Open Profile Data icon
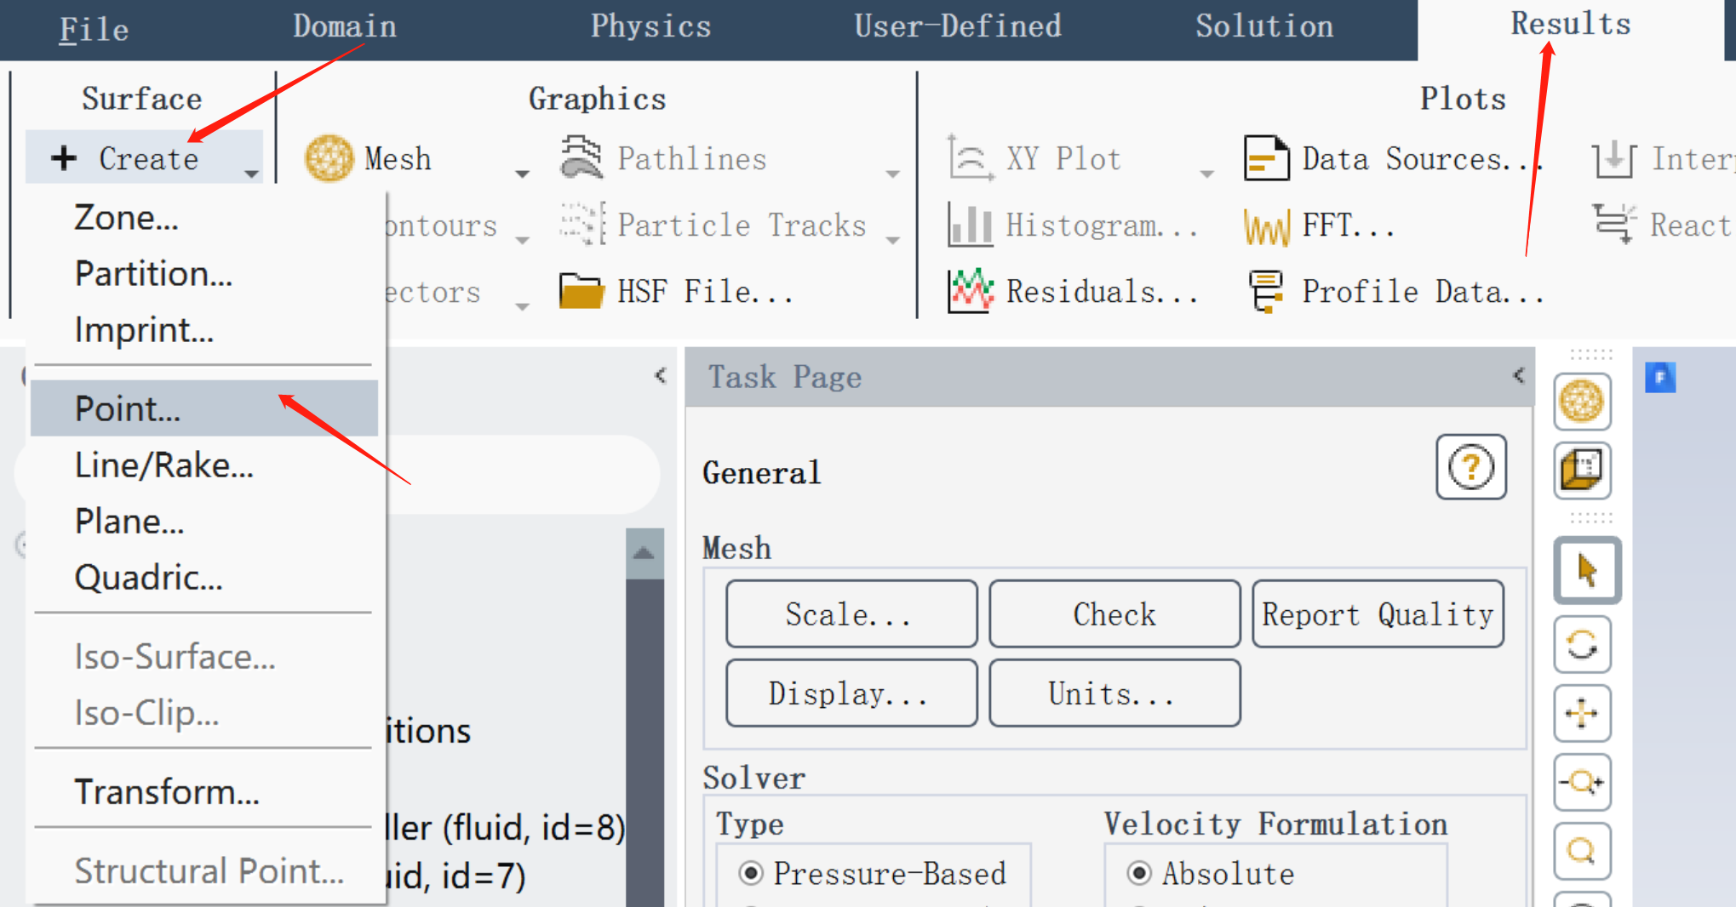Image resolution: width=1736 pixels, height=907 pixels. 1266,292
